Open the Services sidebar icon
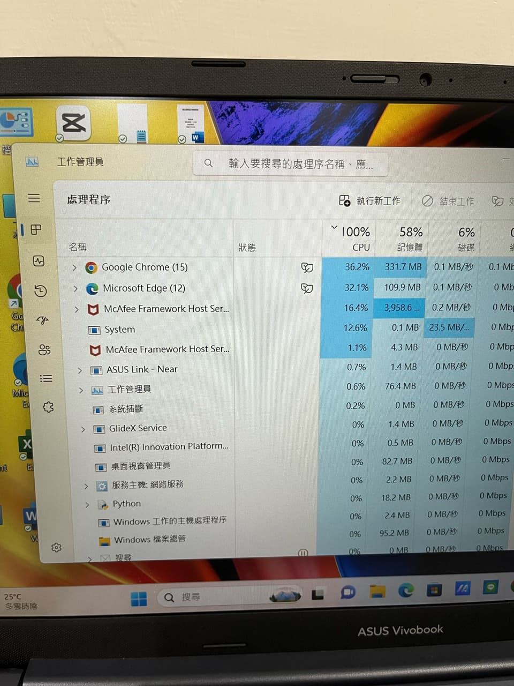Viewport: 514px width, 686px height. click(x=48, y=407)
